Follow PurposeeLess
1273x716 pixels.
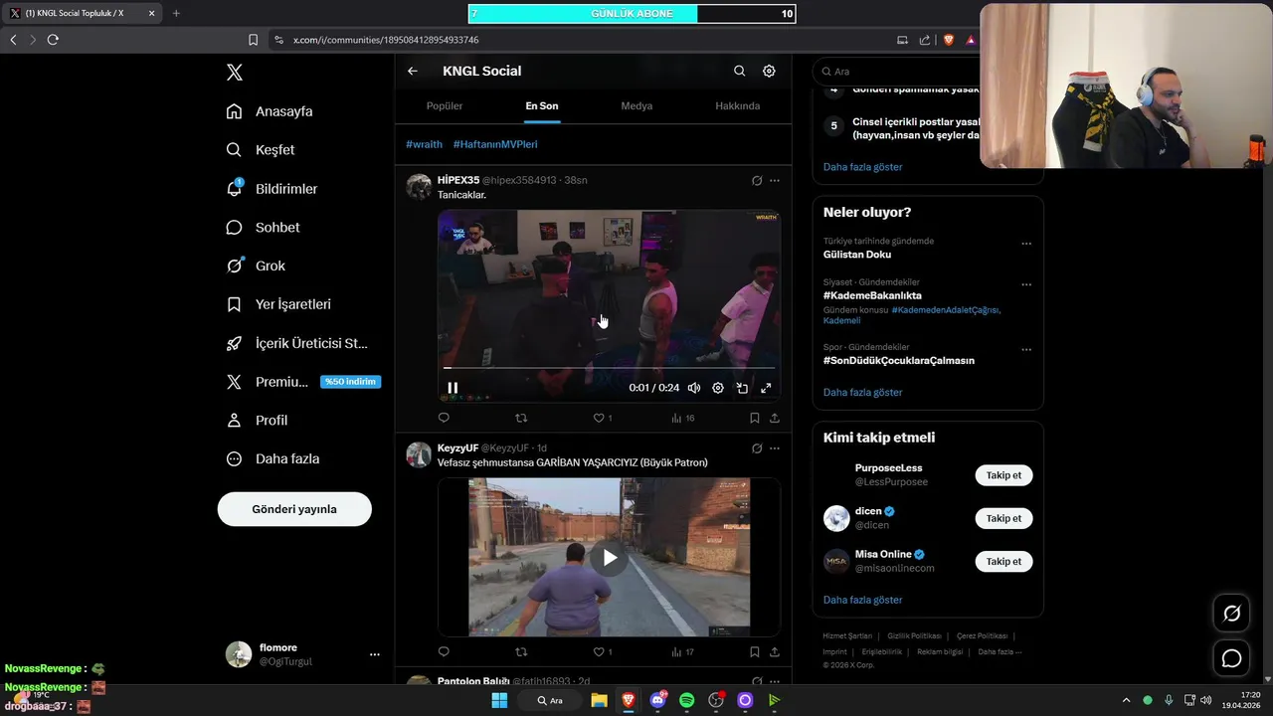click(x=1003, y=475)
